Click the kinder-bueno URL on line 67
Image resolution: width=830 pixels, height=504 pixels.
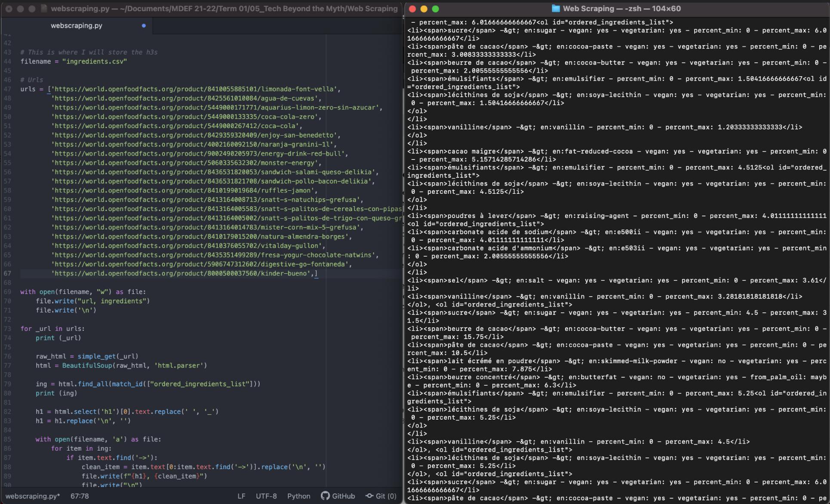pos(181,274)
